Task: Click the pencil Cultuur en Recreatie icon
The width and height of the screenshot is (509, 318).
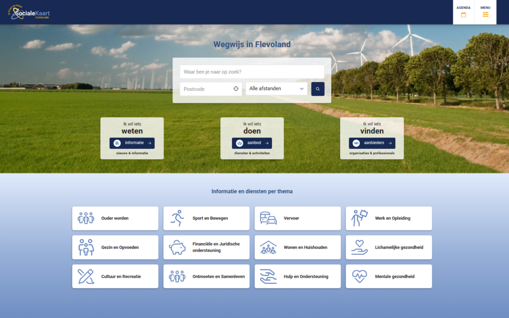Action: coord(86,277)
